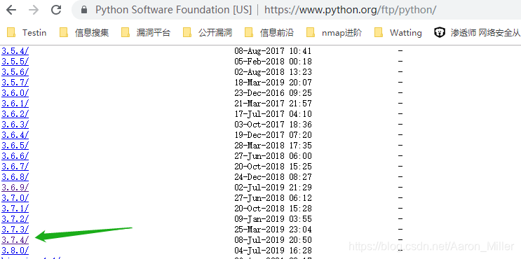Viewport: 521px width, 259px height.
Task: Click the date 04-Jul-2019 16:28
Action: [273, 251]
